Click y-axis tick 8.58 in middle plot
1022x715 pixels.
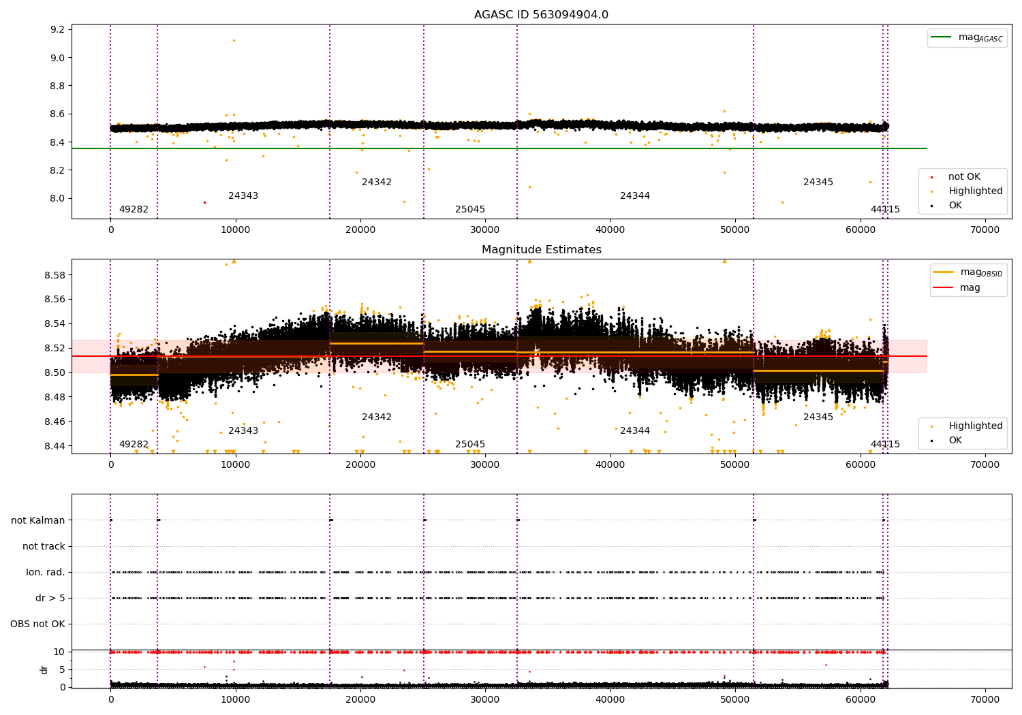(x=55, y=275)
